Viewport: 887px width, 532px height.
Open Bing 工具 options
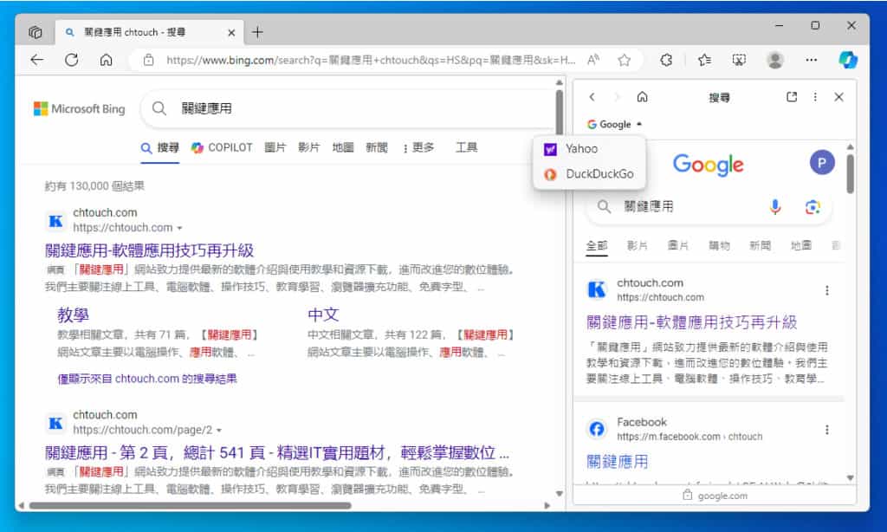[x=467, y=147]
